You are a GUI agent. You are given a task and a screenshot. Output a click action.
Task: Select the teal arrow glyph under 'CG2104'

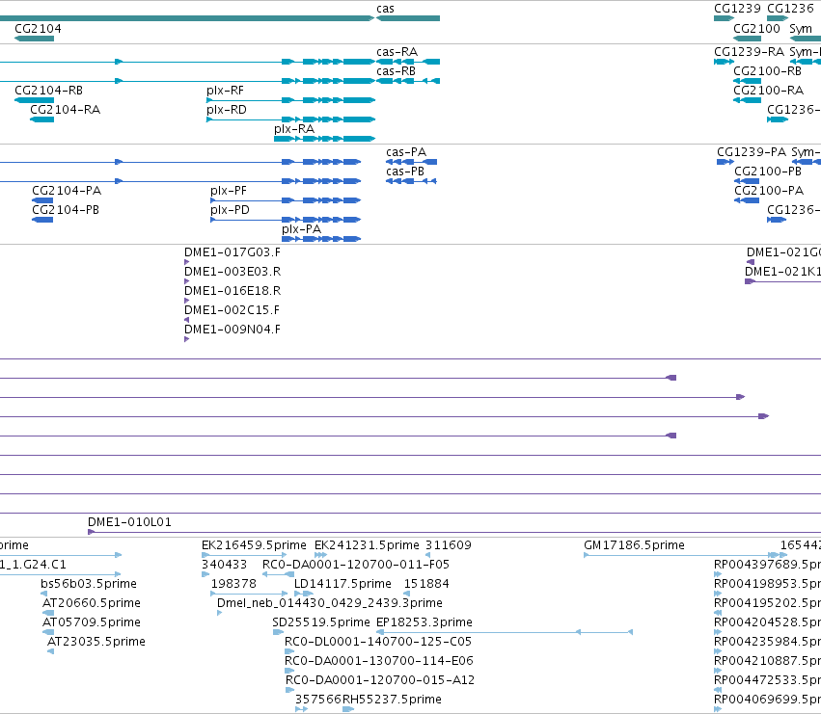[x=34, y=39]
